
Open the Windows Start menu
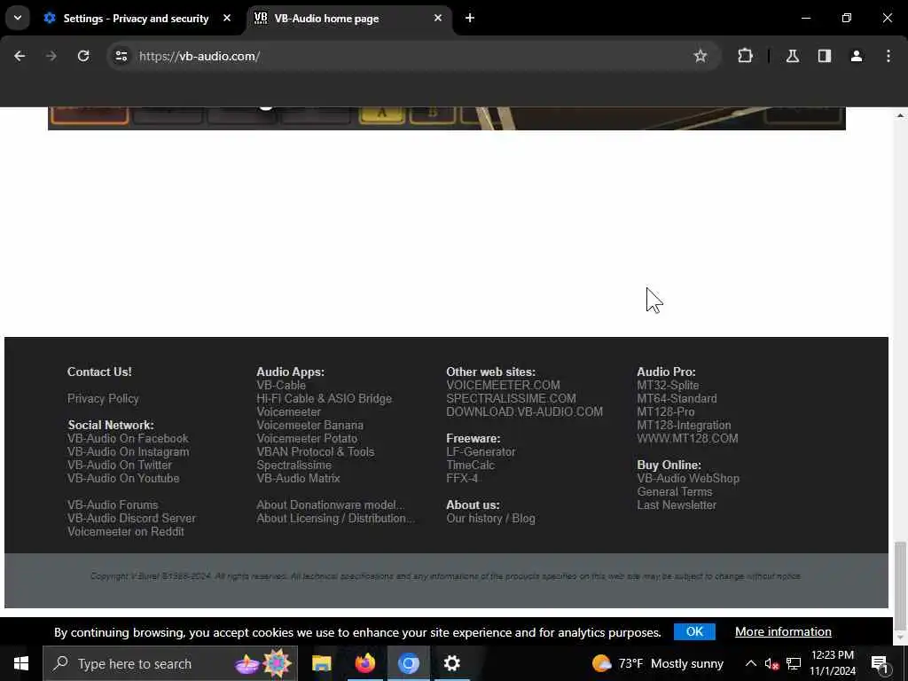[x=21, y=663]
